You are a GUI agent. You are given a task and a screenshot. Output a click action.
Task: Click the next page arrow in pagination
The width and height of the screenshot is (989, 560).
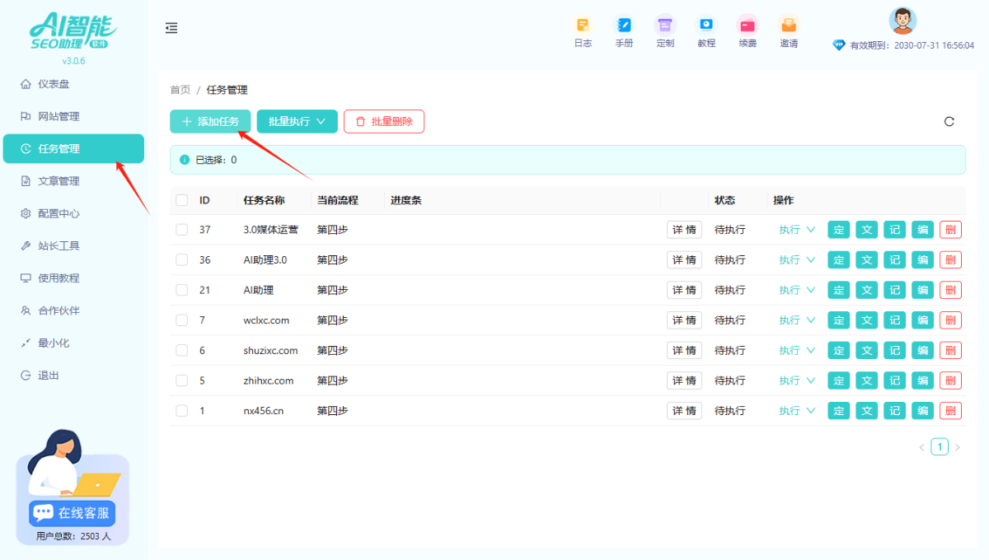coord(957,447)
